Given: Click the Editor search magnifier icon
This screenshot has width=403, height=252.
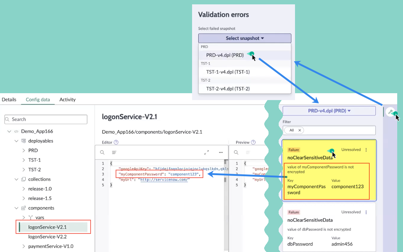Looking at the screenshot, I should [102, 153].
